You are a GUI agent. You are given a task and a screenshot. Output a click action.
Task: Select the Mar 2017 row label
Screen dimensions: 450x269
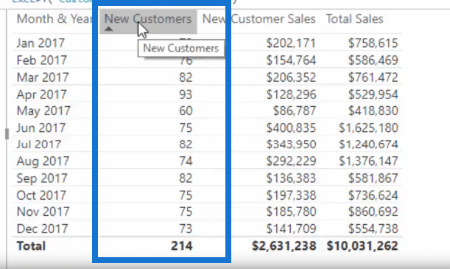coord(43,77)
